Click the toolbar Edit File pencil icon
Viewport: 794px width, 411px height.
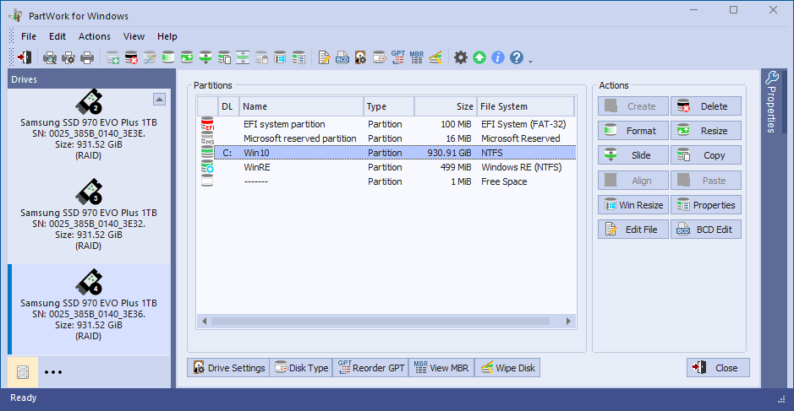coord(324,57)
